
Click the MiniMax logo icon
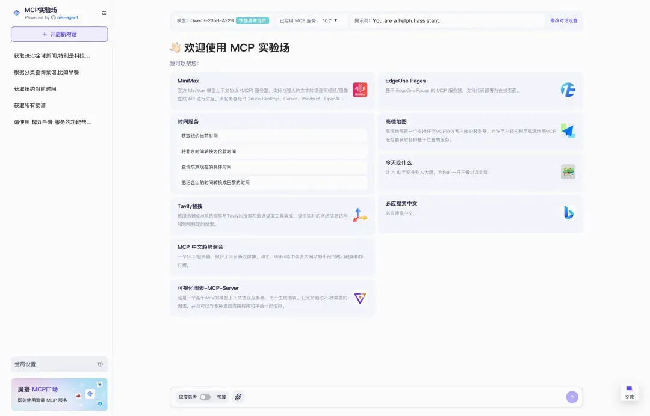pyautogui.click(x=360, y=90)
